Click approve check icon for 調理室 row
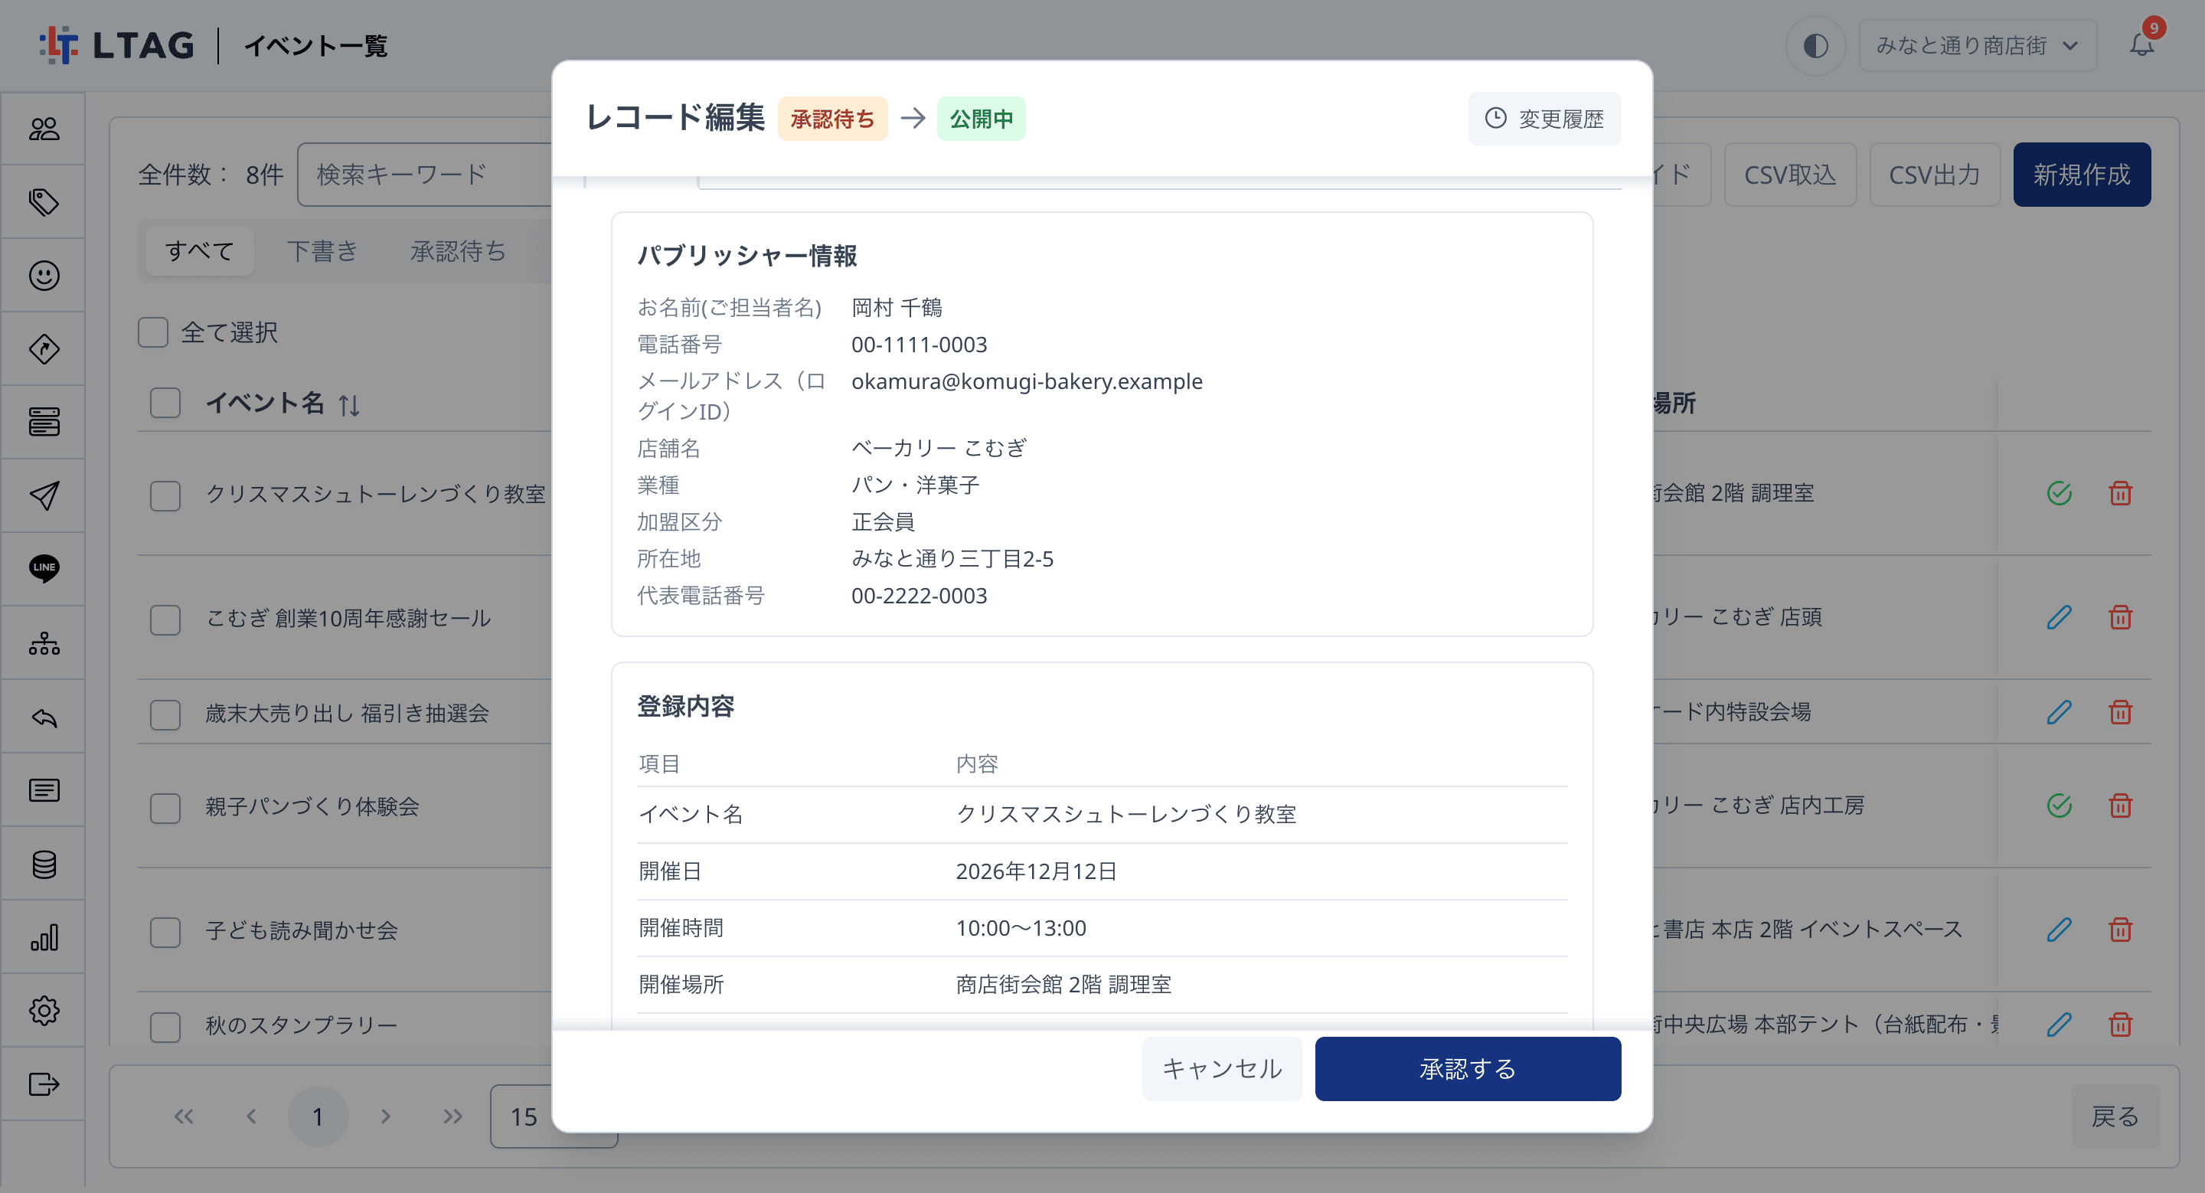2205x1193 pixels. [2059, 493]
